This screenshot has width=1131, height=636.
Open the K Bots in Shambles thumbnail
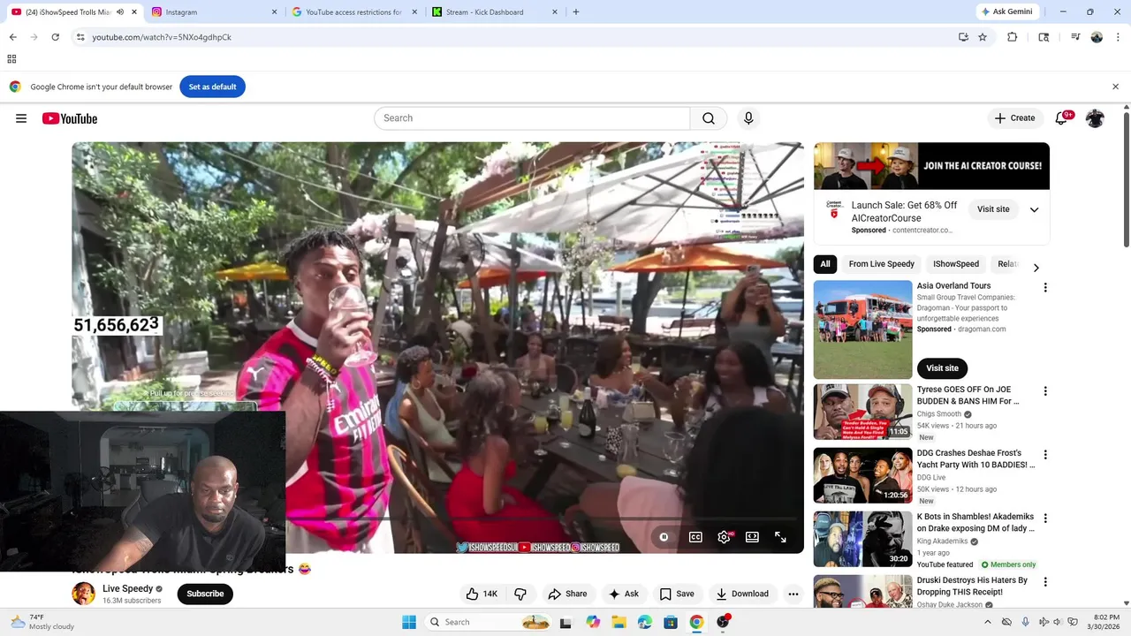862,539
